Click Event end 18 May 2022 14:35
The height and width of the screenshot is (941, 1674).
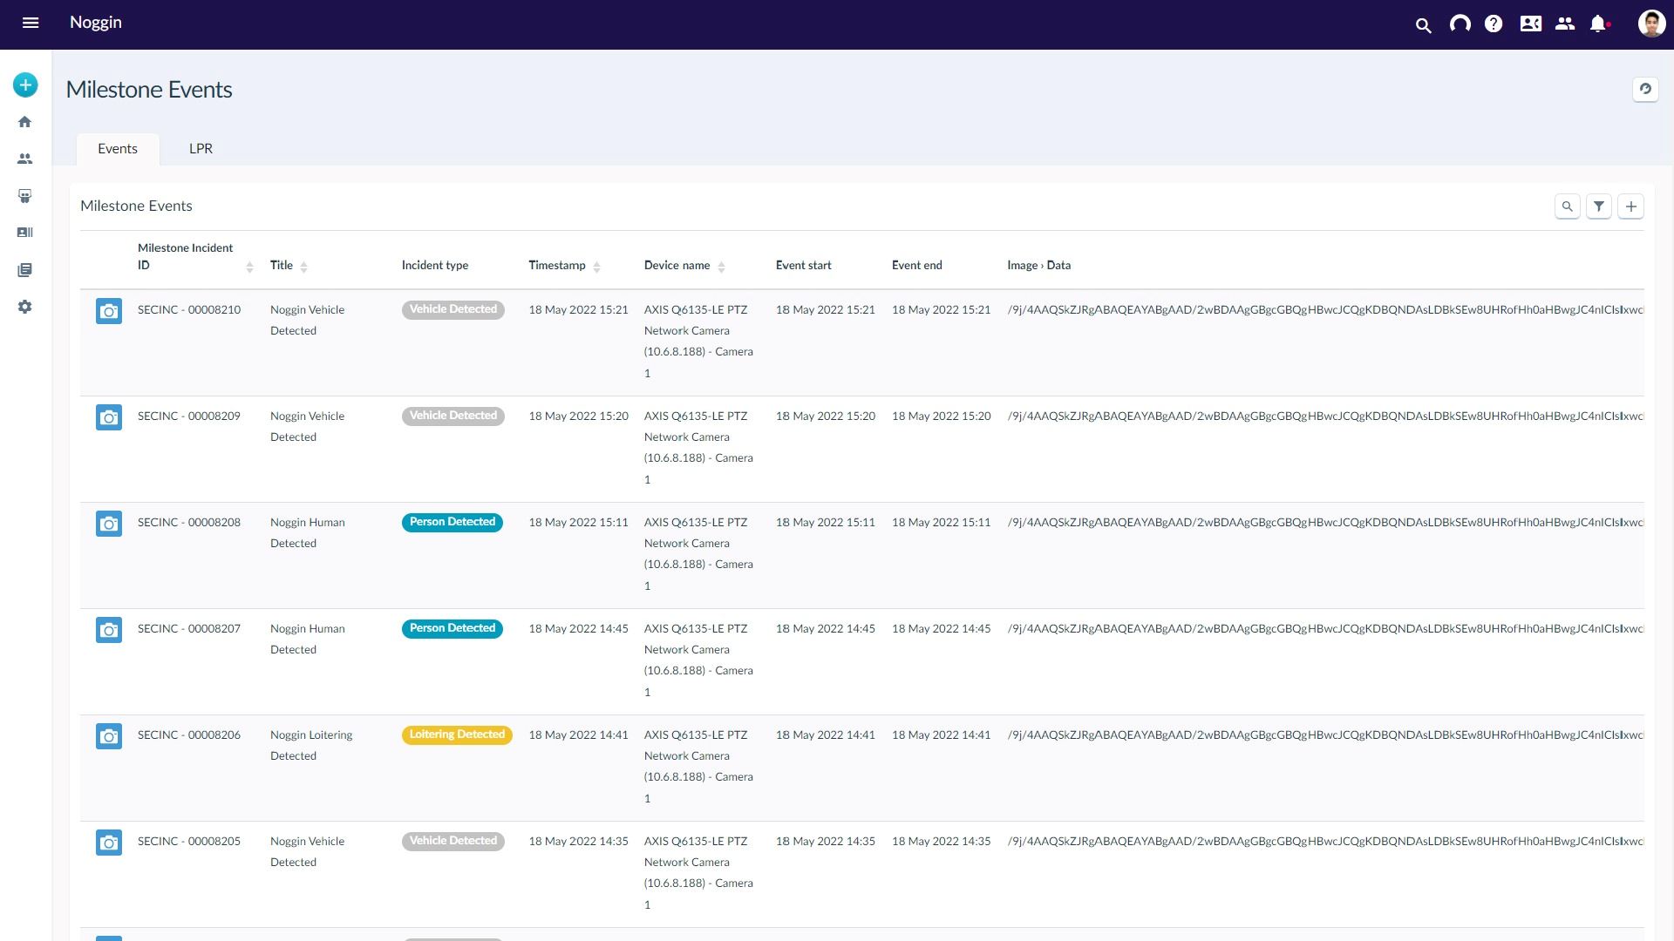click(942, 842)
